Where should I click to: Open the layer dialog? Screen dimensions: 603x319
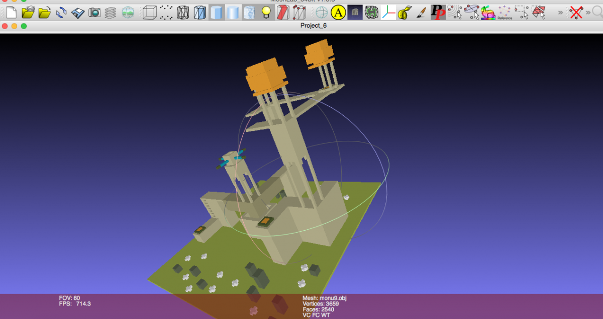110,12
